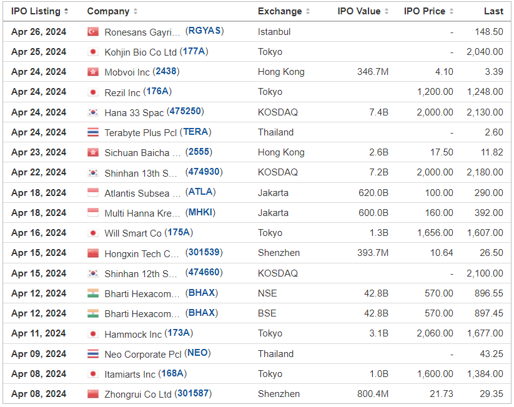Open Sichuan Baicha 2555 ticker link
The width and height of the screenshot is (514, 407).
pos(199,152)
